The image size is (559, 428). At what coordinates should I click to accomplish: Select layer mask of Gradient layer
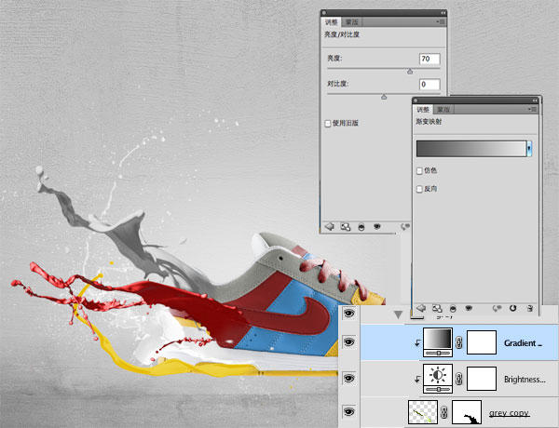tap(482, 342)
